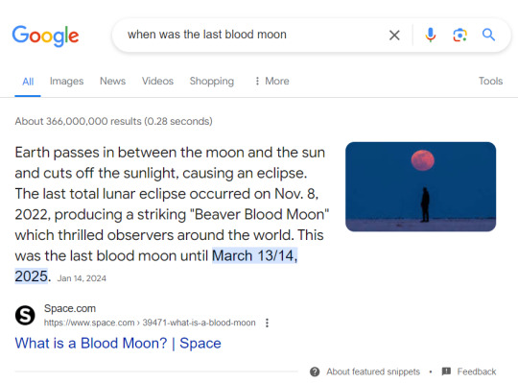The height and width of the screenshot is (383, 518).
Task: Open the blood moon thumbnail image
Action: point(420,187)
